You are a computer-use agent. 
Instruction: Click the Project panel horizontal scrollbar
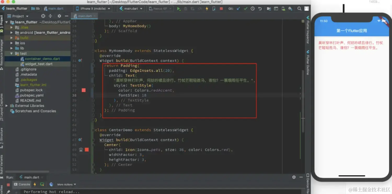point(27,172)
